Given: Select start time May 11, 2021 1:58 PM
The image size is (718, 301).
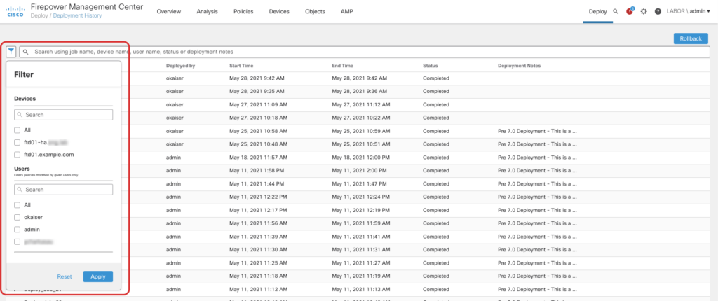Looking at the screenshot, I should (257, 171).
